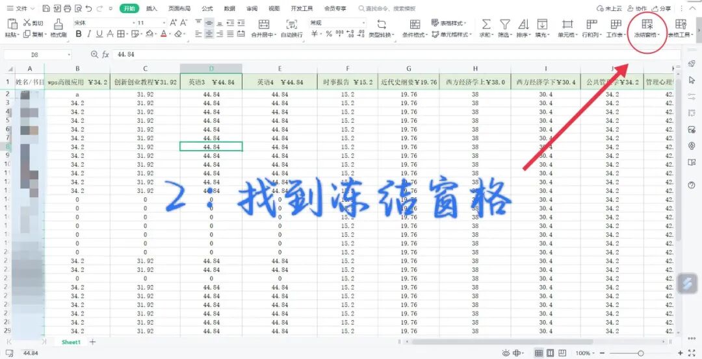This screenshot has width=702, height=359.
Task: Click the Sort (排序) icon
Action: (523, 24)
